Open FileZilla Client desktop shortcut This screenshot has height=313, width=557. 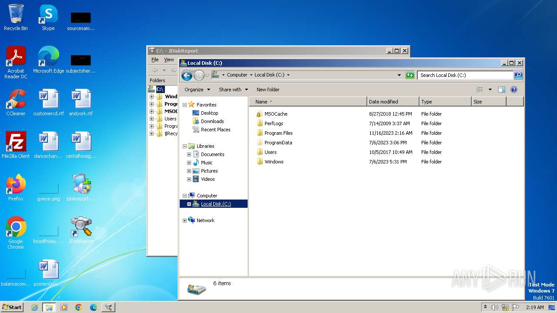16,145
